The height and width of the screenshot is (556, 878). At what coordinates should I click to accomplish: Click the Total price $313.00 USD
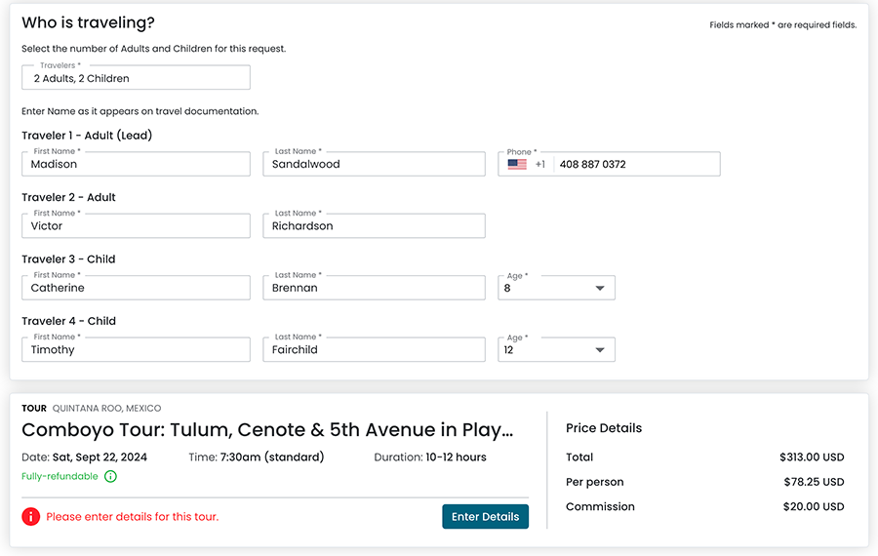click(x=811, y=457)
